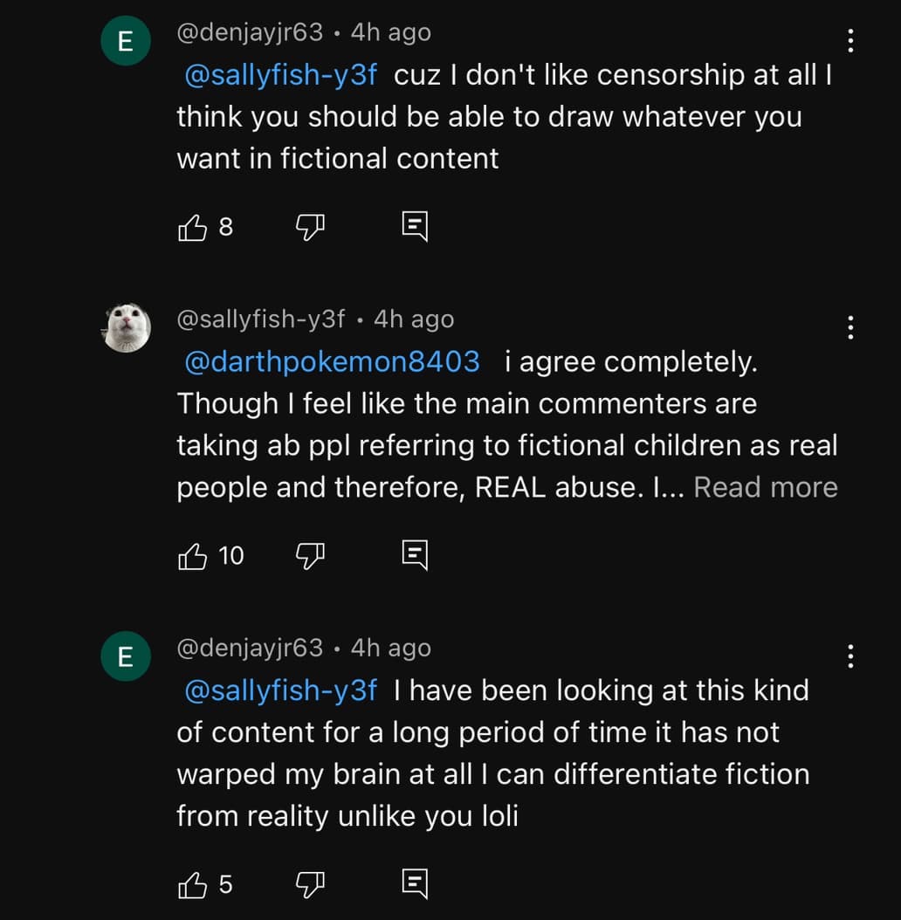Reply to denjayjr63's censorship comment
Screen dimensions: 901x920
coord(415,226)
